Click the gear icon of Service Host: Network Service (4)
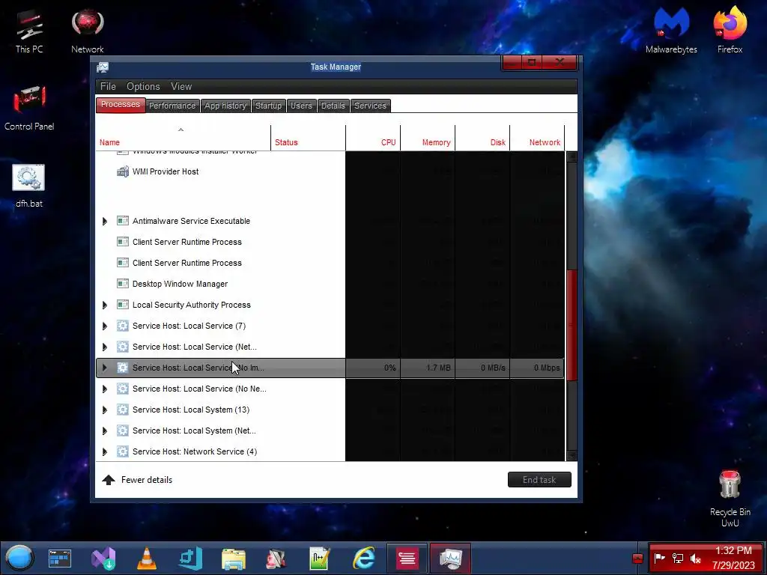 (x=123, y=451)
